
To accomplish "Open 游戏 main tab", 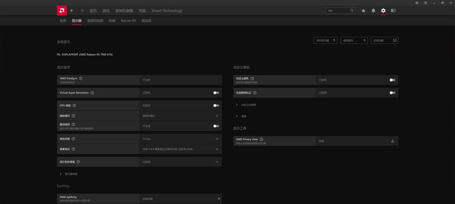I will point(106,11).
